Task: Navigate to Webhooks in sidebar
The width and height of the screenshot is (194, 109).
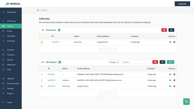Action: (x=11, y=65)
